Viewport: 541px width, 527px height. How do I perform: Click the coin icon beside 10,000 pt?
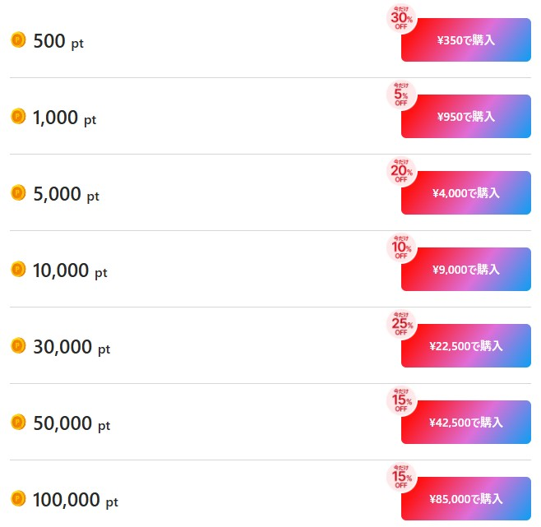coord(18,269)
